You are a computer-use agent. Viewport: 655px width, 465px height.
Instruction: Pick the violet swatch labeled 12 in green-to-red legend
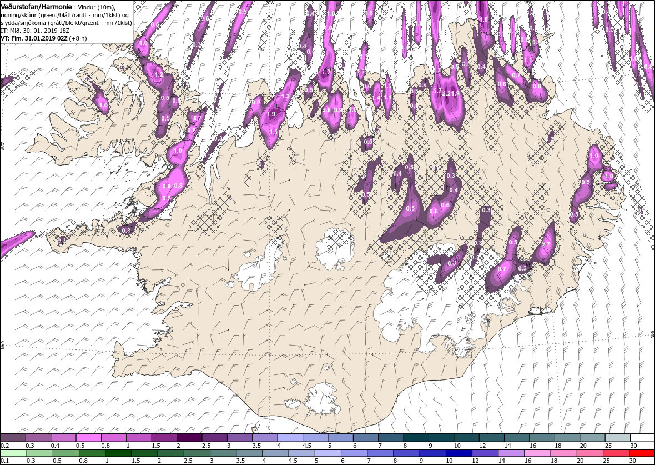click(485, 453)
